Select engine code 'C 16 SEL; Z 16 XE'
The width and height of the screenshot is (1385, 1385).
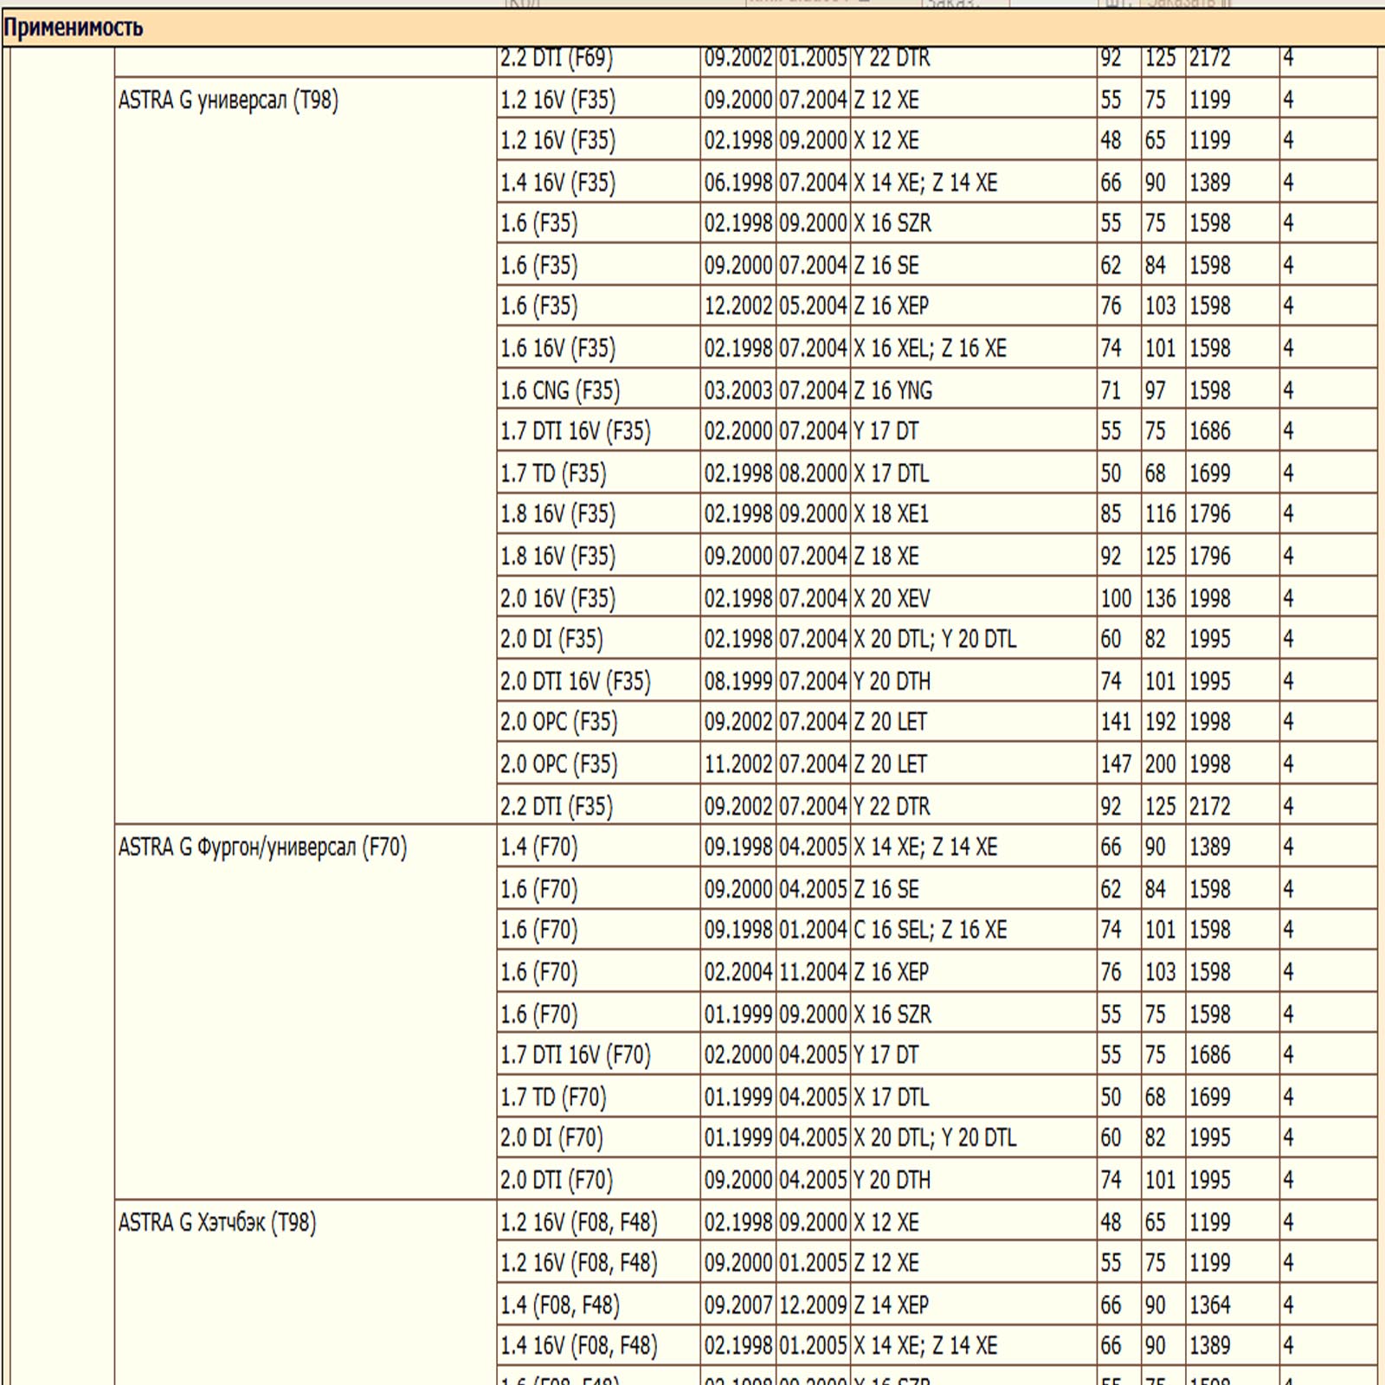tap(931, 930)
